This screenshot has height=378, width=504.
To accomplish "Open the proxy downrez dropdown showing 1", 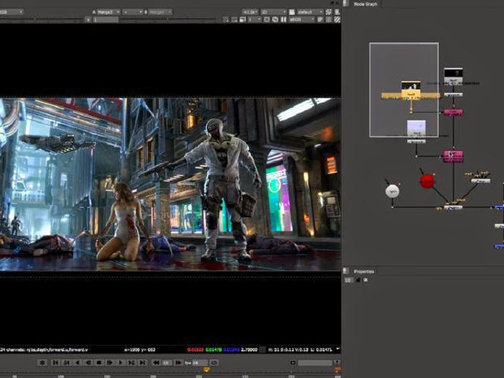I will coord(255,20).
